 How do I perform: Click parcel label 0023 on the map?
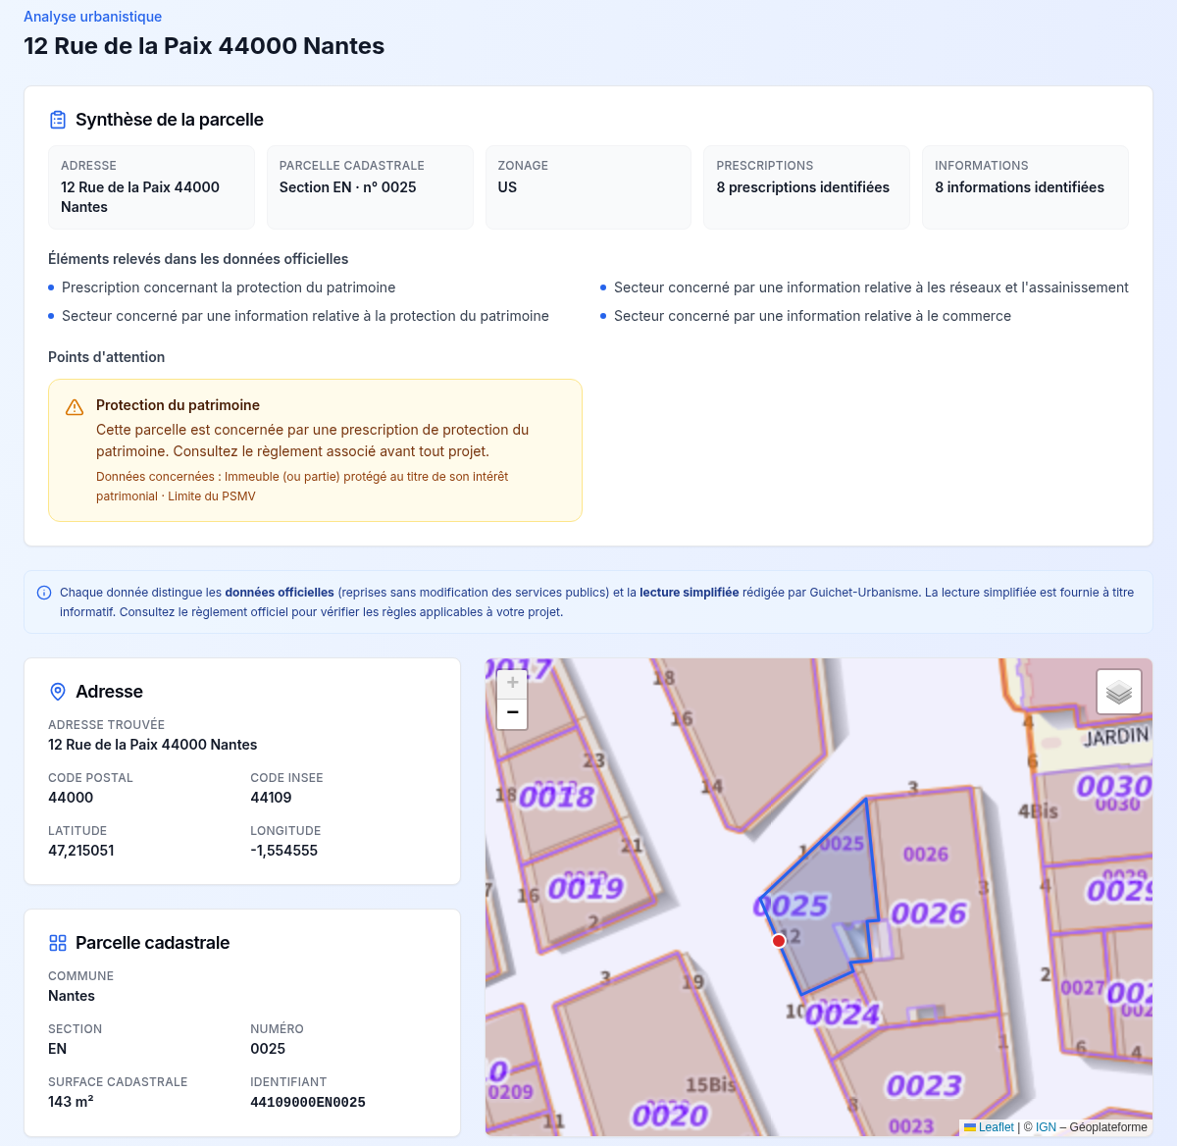point(924,1086)
